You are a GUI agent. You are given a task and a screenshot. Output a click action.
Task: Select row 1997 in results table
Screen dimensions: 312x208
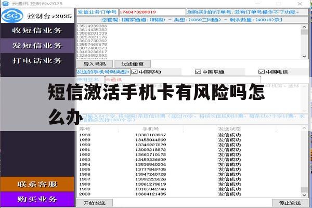(189, 179)
